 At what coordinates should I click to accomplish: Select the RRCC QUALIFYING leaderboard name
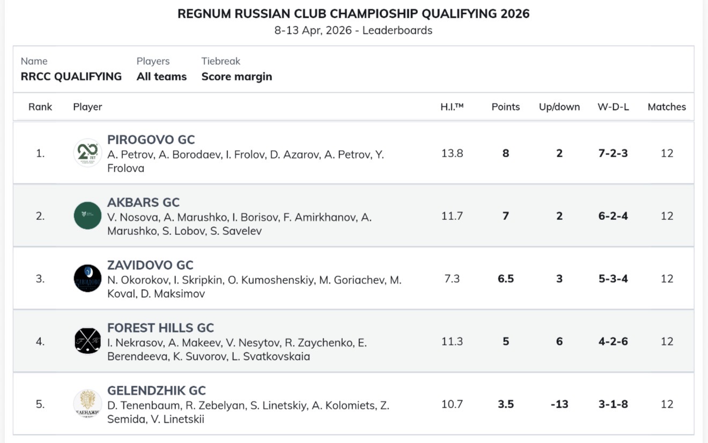click(x=71, y=77)
